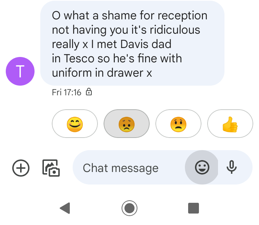Send the unhighlighted worried face emoji suggestion
This screenshot has width=259, height=225.
tap(178, 124)
